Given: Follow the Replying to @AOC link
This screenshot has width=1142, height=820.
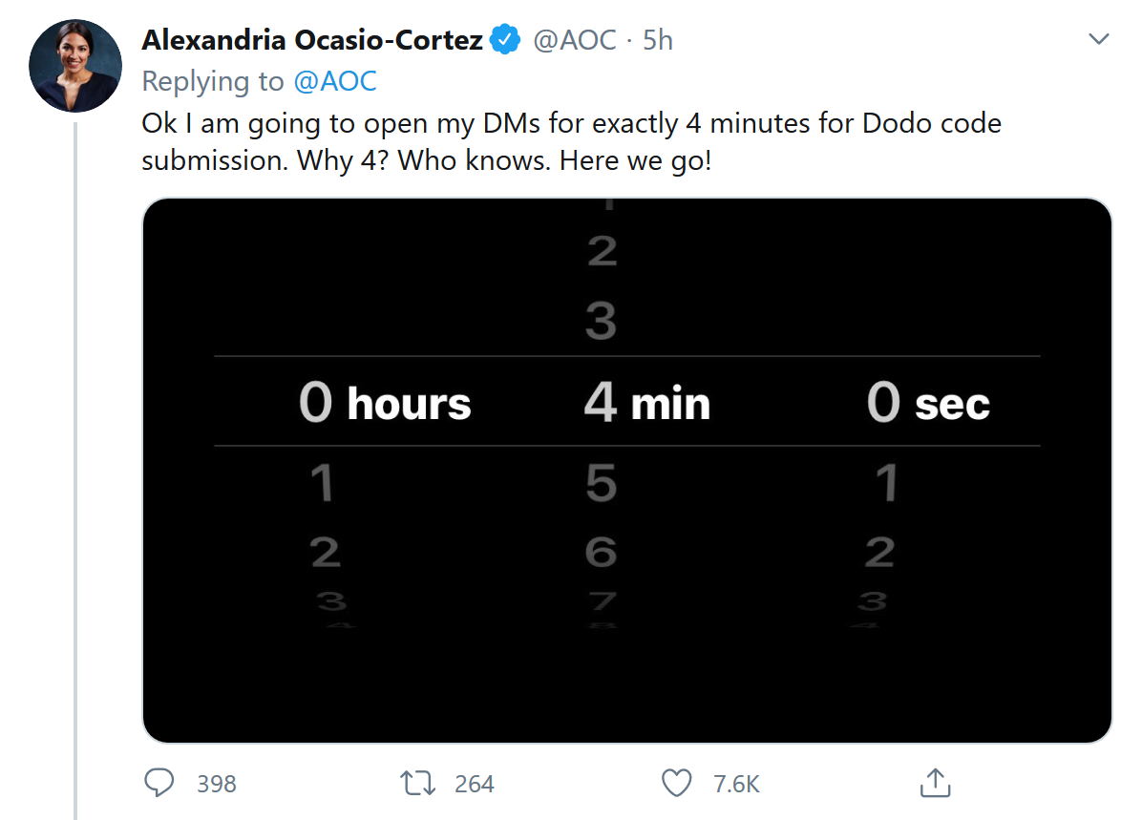Looking at the screenshot, I should click(x=334, y=82).
